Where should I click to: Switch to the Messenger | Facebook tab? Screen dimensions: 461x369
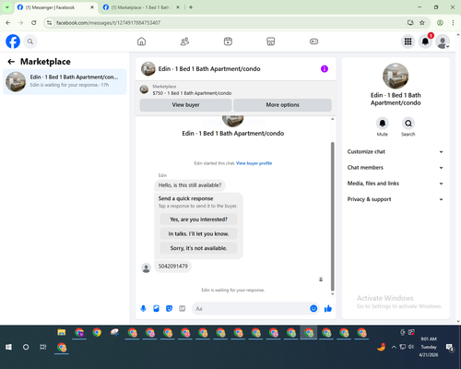[x=53, y=7]
